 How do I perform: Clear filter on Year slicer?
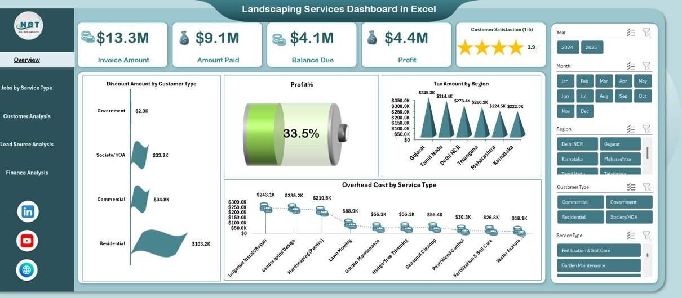(x=646, y=33)
